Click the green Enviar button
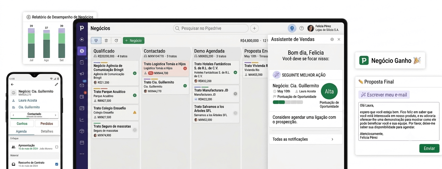442x169 pixels. pyautogui.click(x=429, y=148)
